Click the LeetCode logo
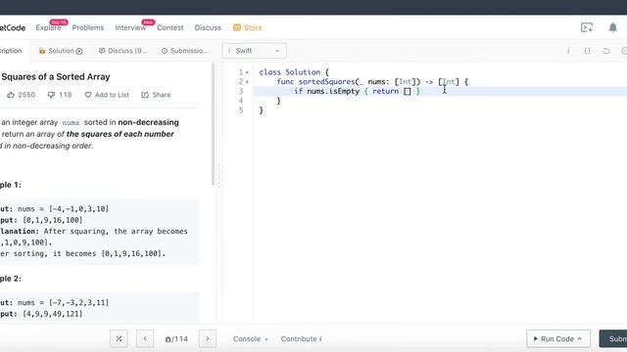Image resolution: width=627 pixels, height=352 pixels. (x=13, y=27)
